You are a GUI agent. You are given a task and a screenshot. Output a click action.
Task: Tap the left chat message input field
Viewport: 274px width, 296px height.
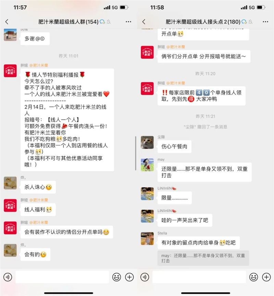pyautogui.click(x=62, y=277)
